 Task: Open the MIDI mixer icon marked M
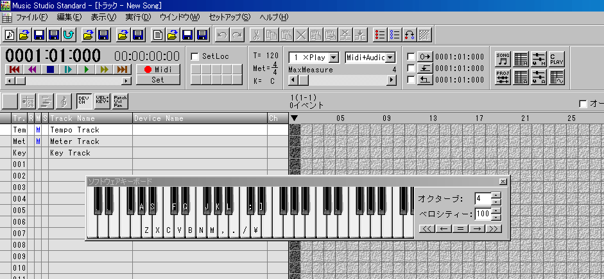pos(539,59)
